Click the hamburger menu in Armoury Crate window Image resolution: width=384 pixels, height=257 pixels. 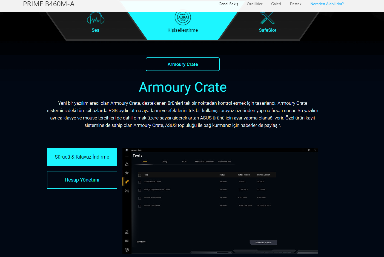pyautogui.click(x=127, y=155)
